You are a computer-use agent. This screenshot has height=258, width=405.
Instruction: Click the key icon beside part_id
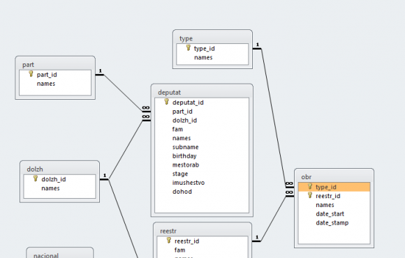[31, 74]
